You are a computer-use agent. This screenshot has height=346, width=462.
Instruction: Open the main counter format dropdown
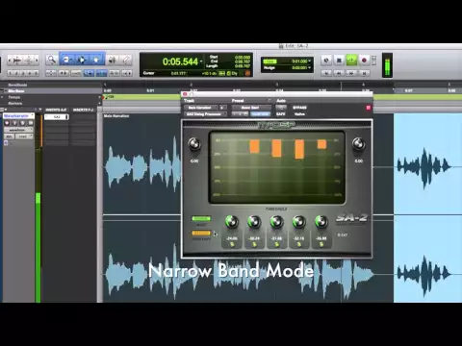(x=201, y=61)
